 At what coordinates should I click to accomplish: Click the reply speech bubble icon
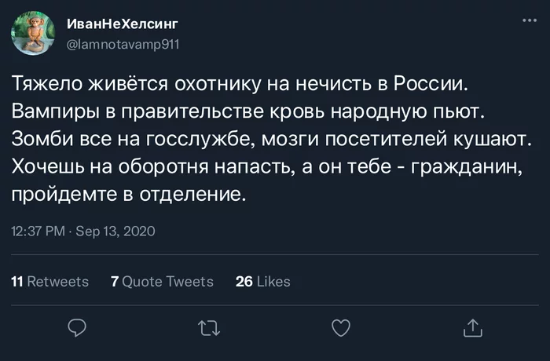click(x=76, y=327)
